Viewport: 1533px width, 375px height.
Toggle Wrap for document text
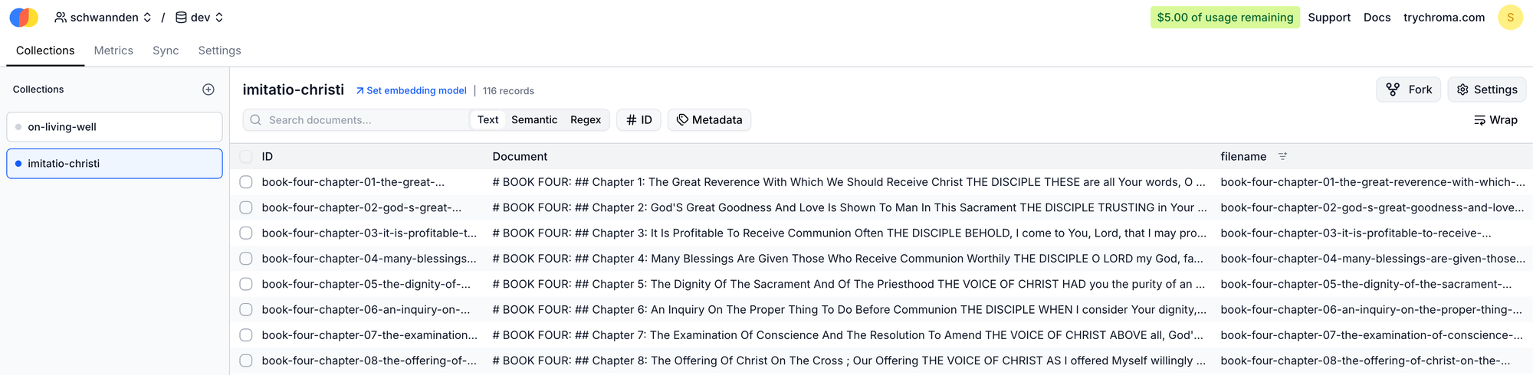coord(1495,120)
